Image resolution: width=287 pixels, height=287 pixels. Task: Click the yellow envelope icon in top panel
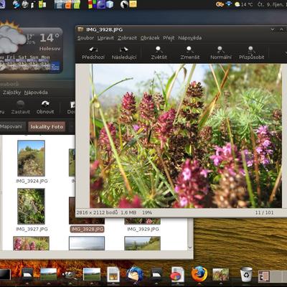coord(133,4)
